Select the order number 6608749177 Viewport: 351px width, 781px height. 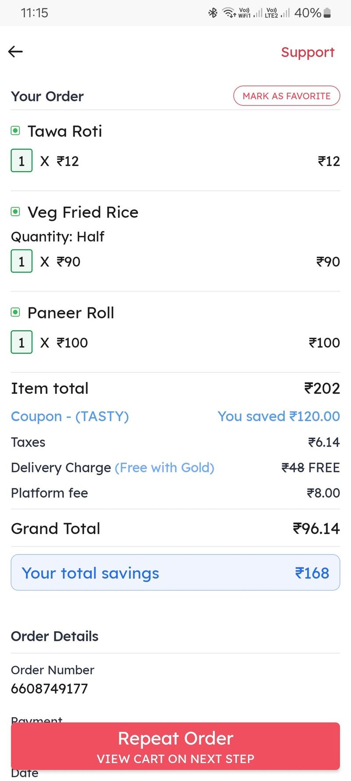[50, 689]
